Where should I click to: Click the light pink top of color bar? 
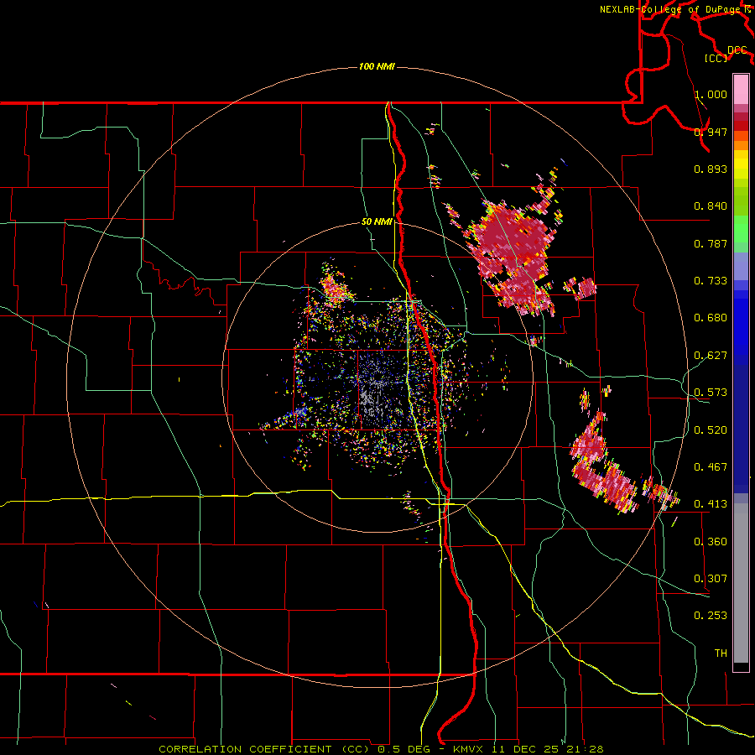point(741,90)
